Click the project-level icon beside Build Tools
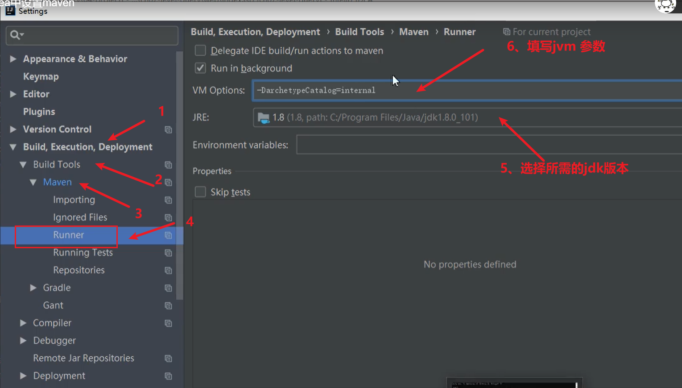Image resolution: width=682 pixels, height=388 pixels. [x=168, y=165]
